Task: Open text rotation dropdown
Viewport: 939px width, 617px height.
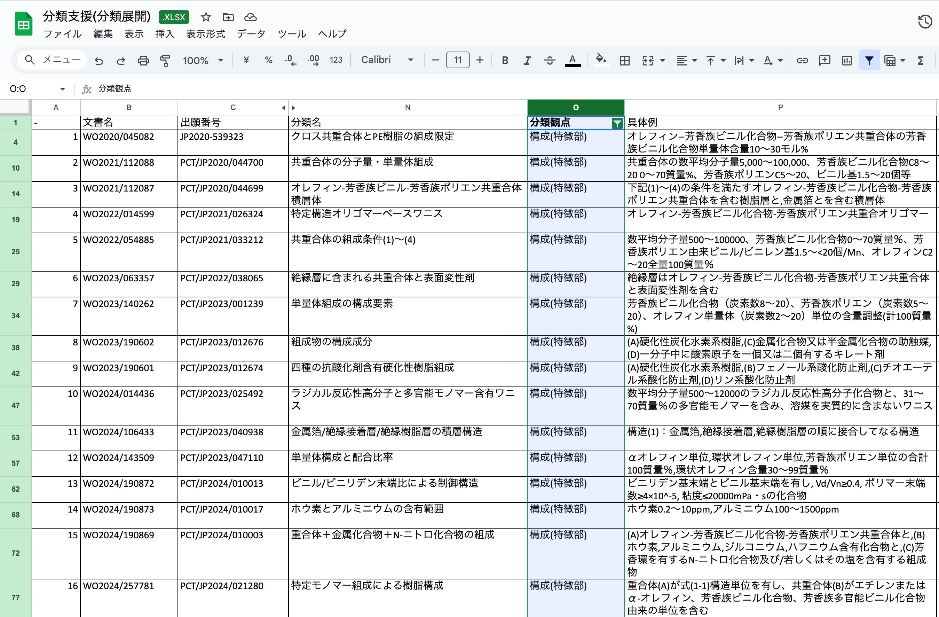Action: click(773, 60)
